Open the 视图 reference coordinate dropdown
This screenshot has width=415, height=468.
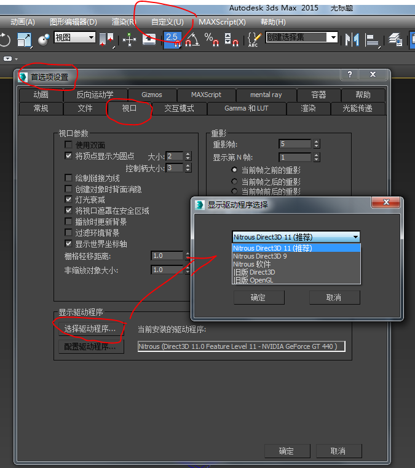[x=74, y=37]
